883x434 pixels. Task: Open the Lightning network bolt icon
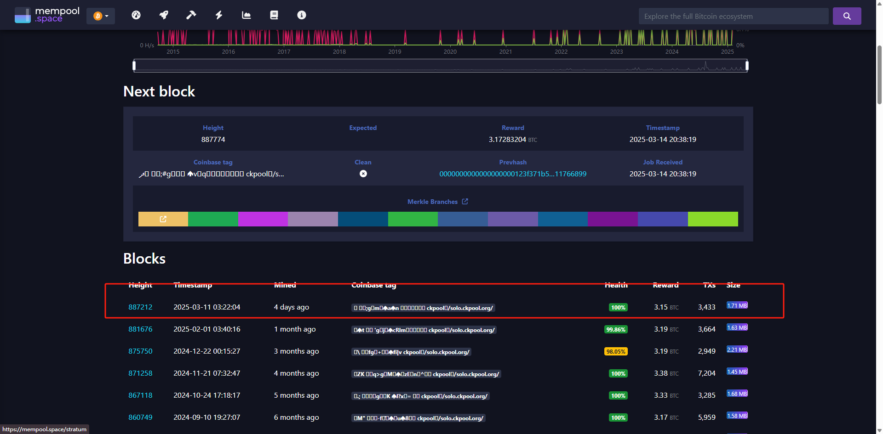click(219, 15)
